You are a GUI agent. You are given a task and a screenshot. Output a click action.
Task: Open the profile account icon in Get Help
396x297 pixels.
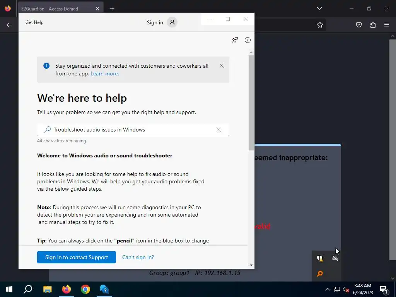coord(172,22)
